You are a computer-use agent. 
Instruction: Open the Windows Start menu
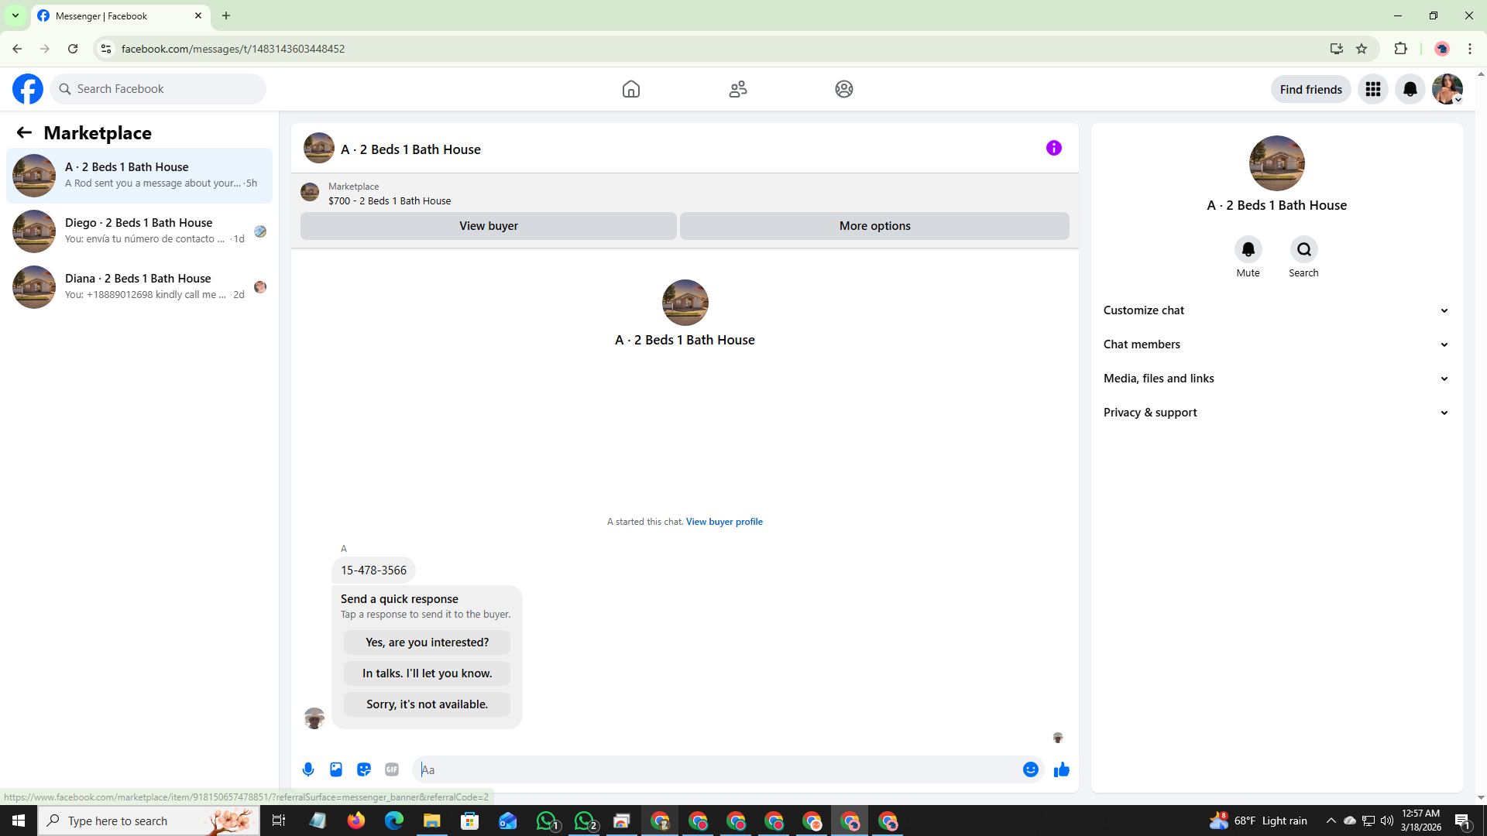pos(19,821)
